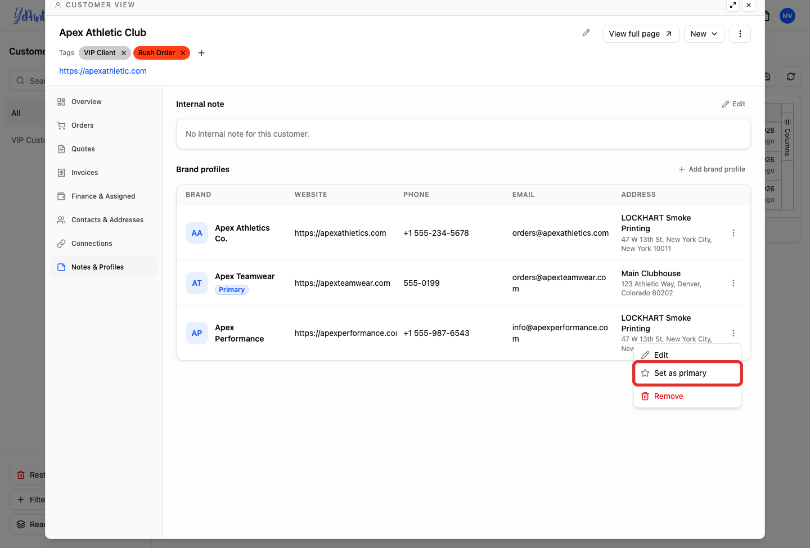Remove the Rush Order tag
This screenshot has height=548, width=810.
pyautogui.click(x=183, y=53)
